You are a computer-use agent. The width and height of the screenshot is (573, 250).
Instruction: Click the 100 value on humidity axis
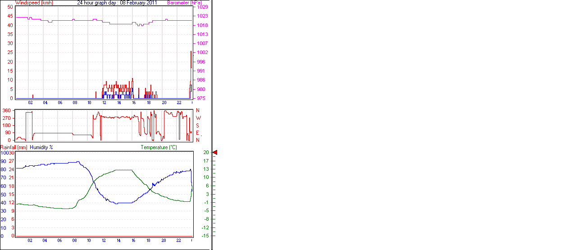(4, 153)
